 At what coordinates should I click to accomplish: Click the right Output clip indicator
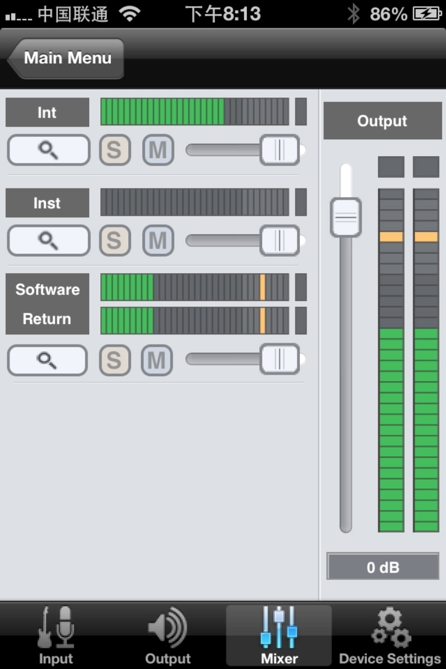(426, 167)
